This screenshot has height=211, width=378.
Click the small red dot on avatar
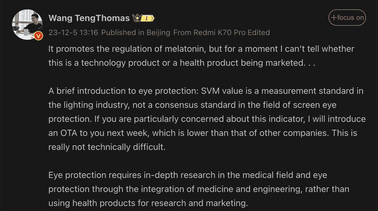pos(32,38)
